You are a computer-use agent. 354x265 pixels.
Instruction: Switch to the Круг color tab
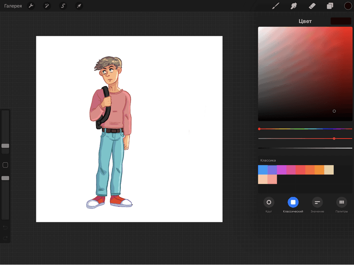pos(269,203)
